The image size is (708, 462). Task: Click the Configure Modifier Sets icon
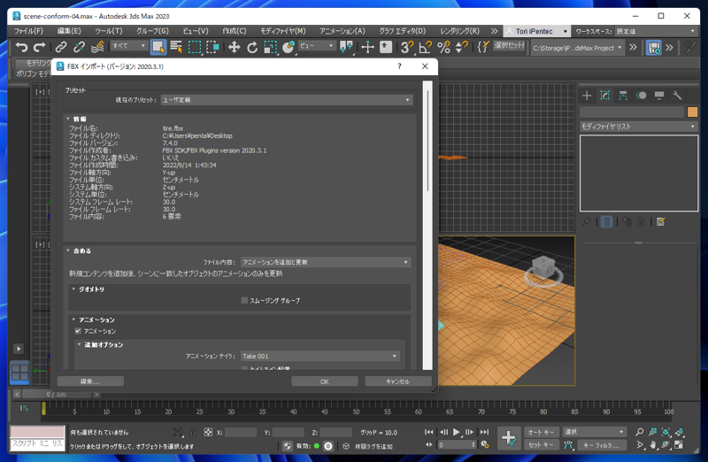(x=660, y=222)
